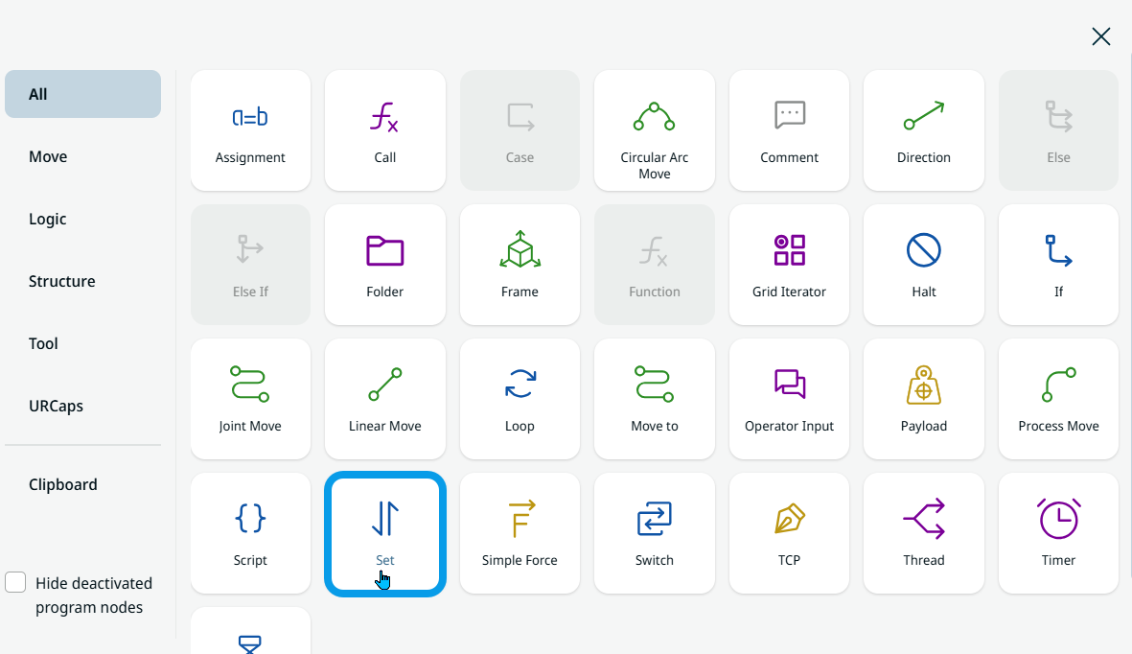1132x654 pixels.
Task: Insert a Simple Force node
Action: 520,533
